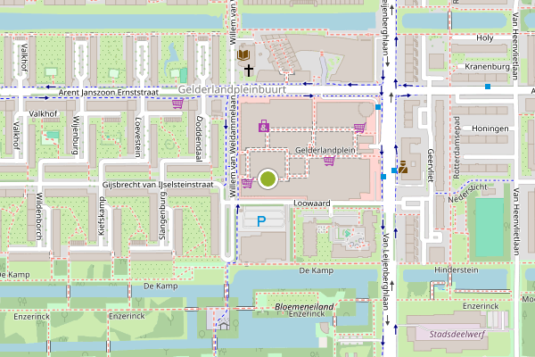535x357 pixels.
Task: Click the Gijsbrecht van IJselsteinstraat label
Action: tap(158, 185)
